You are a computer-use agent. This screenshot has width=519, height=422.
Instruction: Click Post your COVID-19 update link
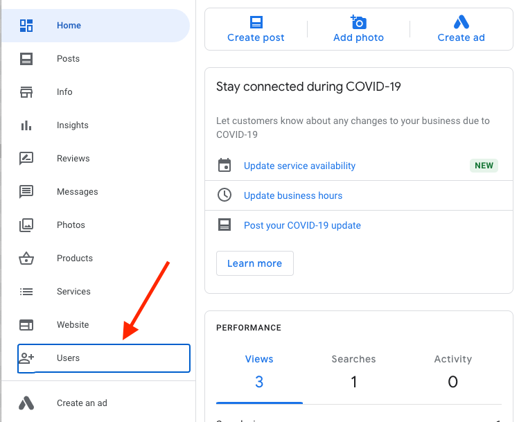[302, 225]
